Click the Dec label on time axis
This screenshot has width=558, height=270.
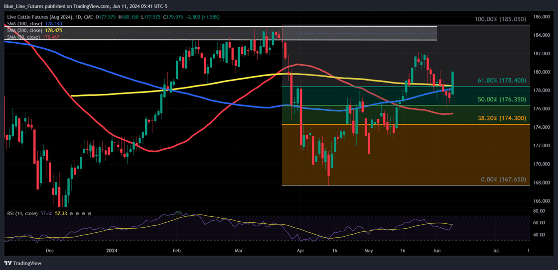pyautogui.click(x=50, y=251)
